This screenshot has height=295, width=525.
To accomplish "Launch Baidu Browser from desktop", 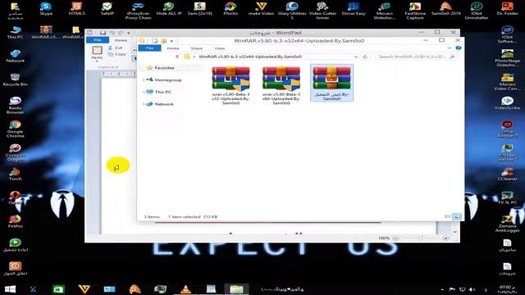I will pyautogui.click(x=15, y=106).
